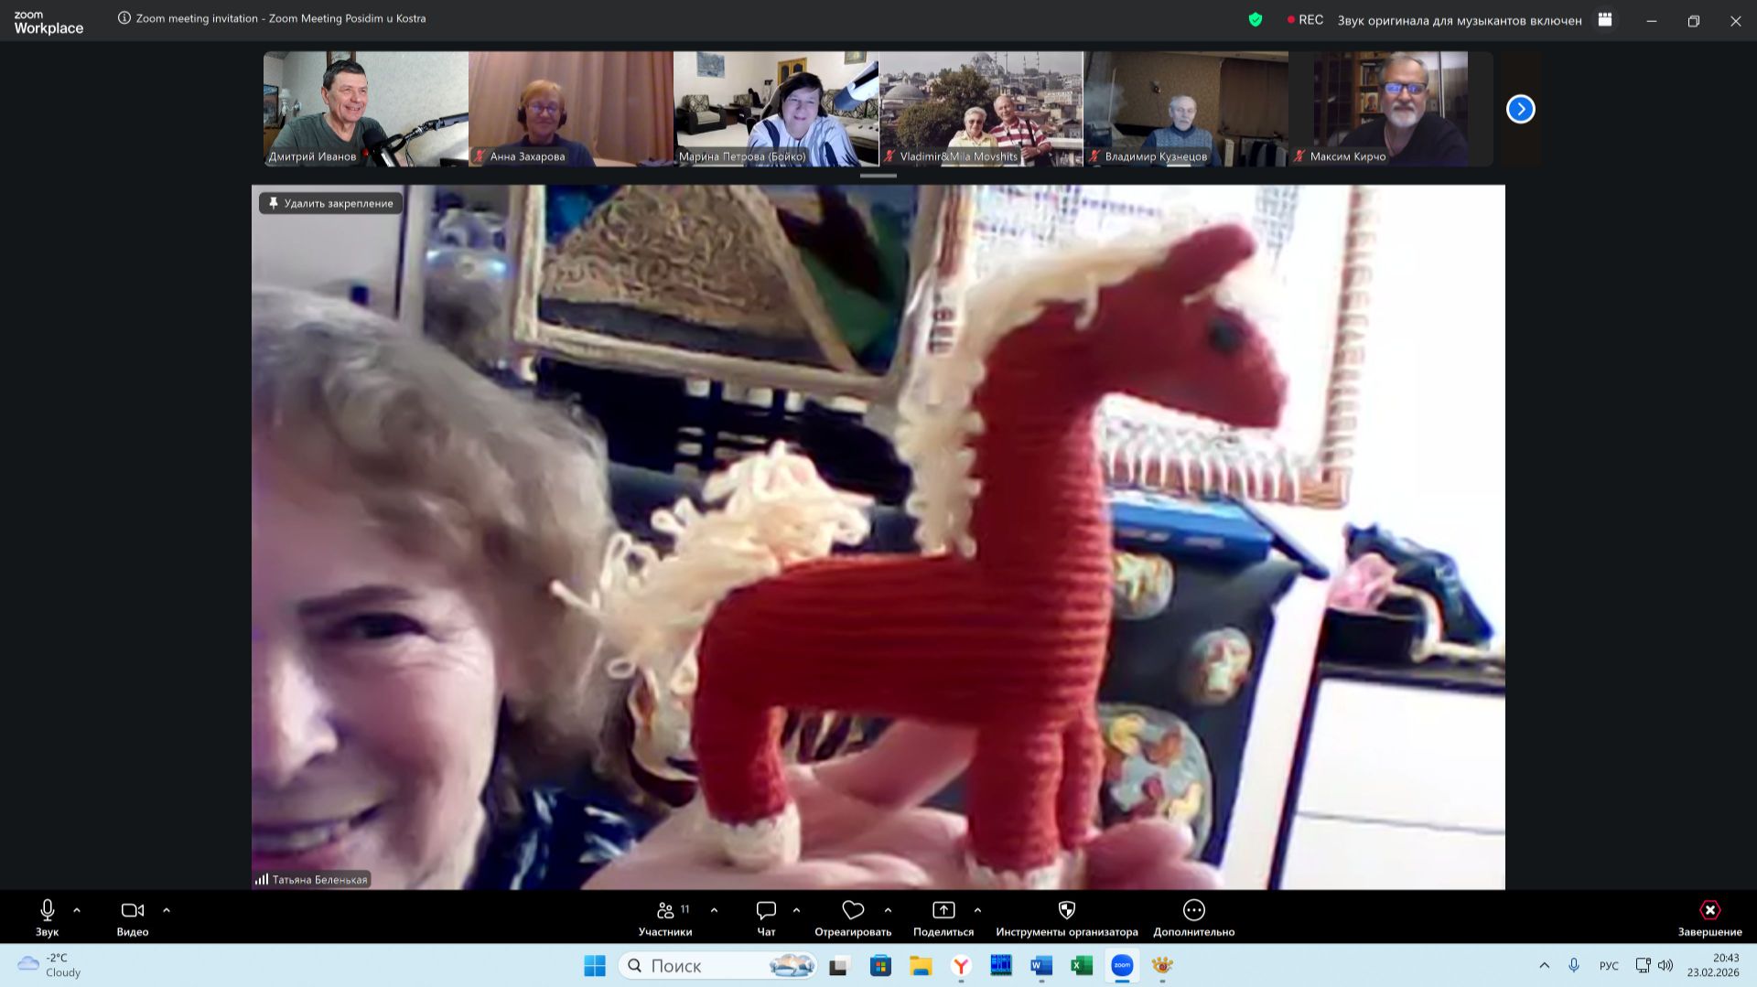Unpin video with Удалить закрепление button
The height and width of the screenshot is (987, 1757).
point(330,203)
